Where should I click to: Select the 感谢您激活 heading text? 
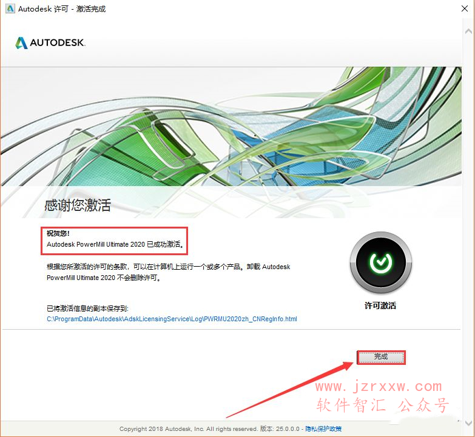(78, 205)
